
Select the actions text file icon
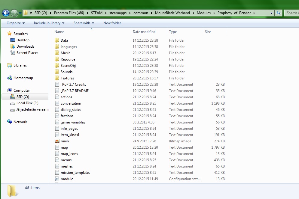(57, 97)
